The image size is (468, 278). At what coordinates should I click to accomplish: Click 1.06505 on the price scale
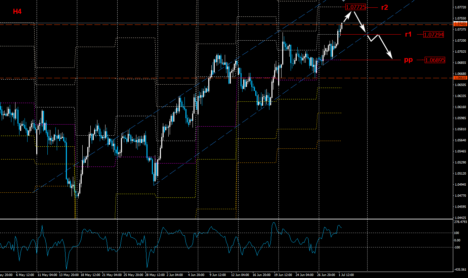[460, 85]
